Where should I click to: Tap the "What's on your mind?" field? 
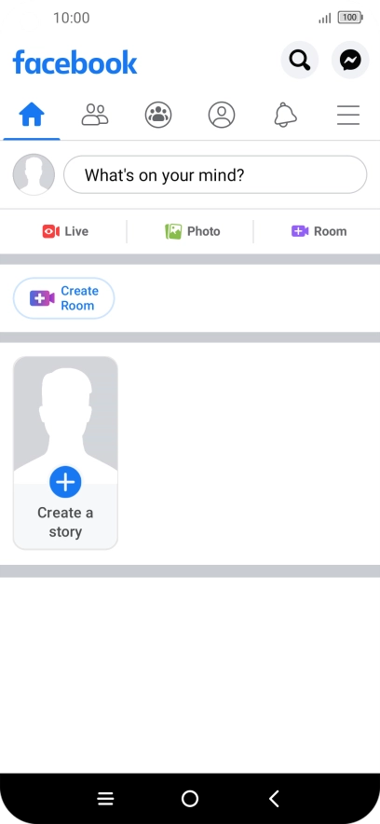(215, 174)
